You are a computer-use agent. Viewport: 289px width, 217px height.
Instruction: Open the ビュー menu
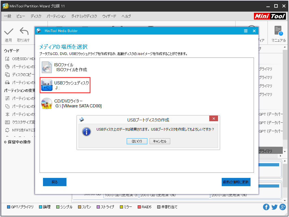[21, 16]
